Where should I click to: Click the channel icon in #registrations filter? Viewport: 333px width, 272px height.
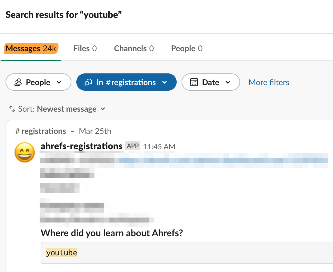click(89, 82)
